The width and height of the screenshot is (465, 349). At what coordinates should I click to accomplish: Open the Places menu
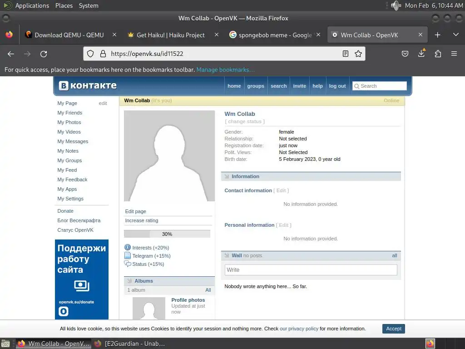64,5
